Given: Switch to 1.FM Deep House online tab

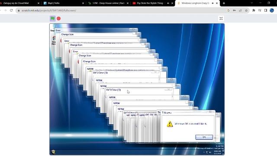Looking at the screenshot, I should click(109, 3).
